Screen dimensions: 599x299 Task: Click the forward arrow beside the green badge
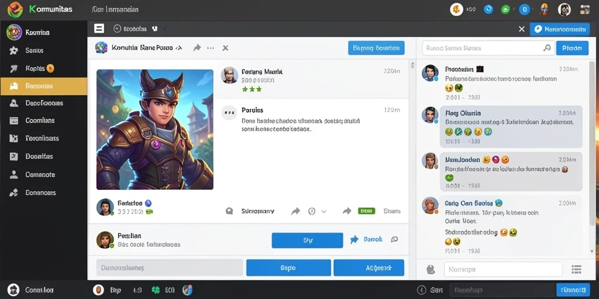coord(347,211)
